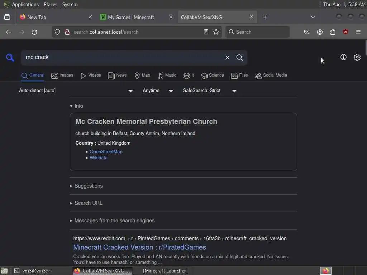Switch to Videos search category
Image resolution: width=367 pixels, height=275 pixels.
click(91, 75)
